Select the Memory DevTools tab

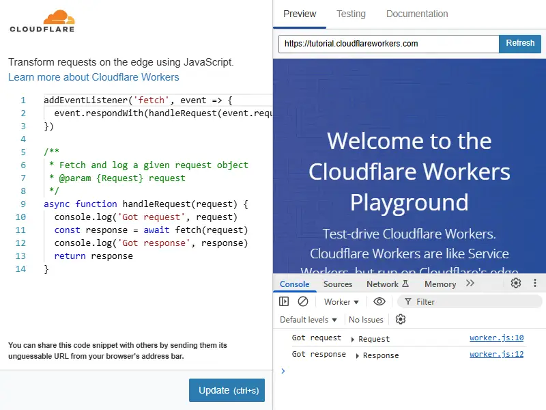(x=440, y=284)
